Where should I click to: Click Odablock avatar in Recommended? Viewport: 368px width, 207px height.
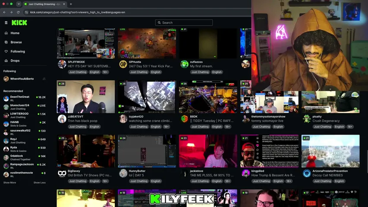tap(6, 157)
